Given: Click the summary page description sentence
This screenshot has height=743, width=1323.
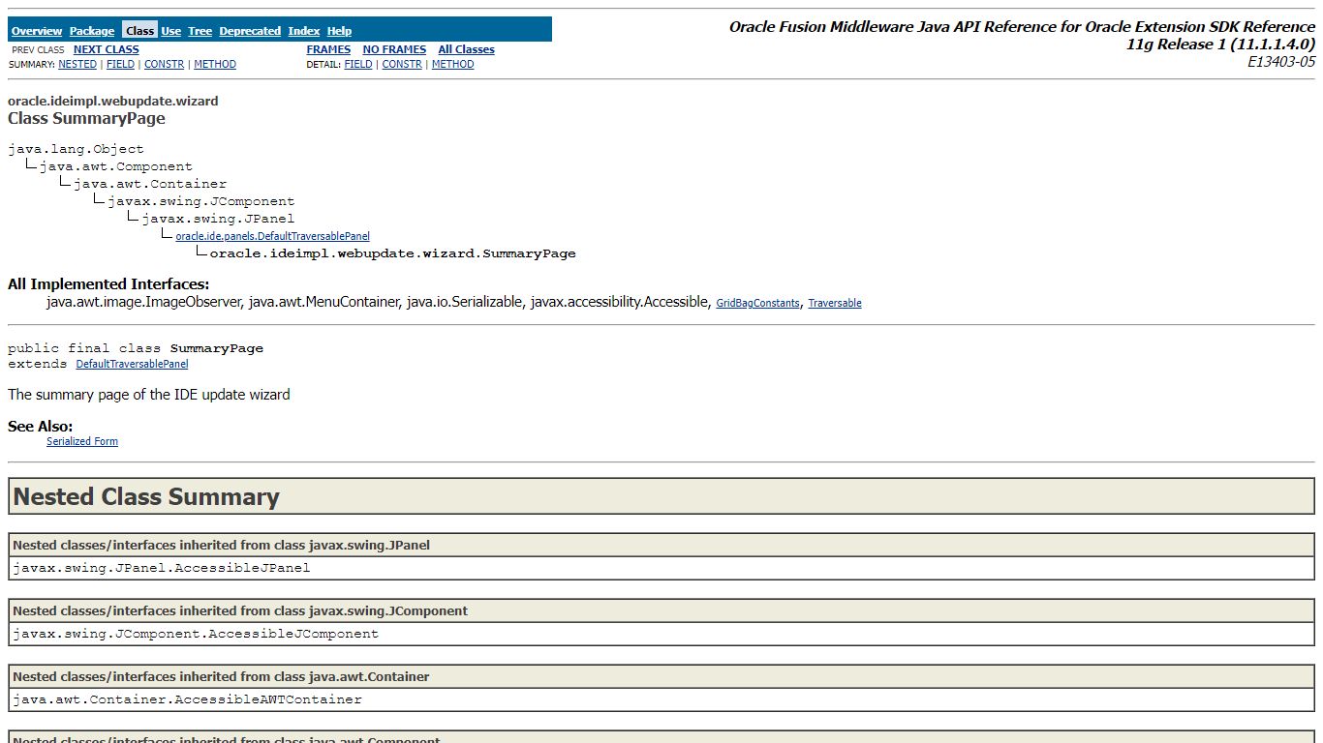Looking at the screenshot, I should coord(149,395).
